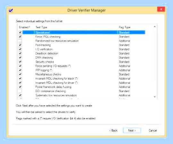The width and height of the screenshot is (173, 144).
Task: Go Back to the previous page
Action: tap(113, 131)
